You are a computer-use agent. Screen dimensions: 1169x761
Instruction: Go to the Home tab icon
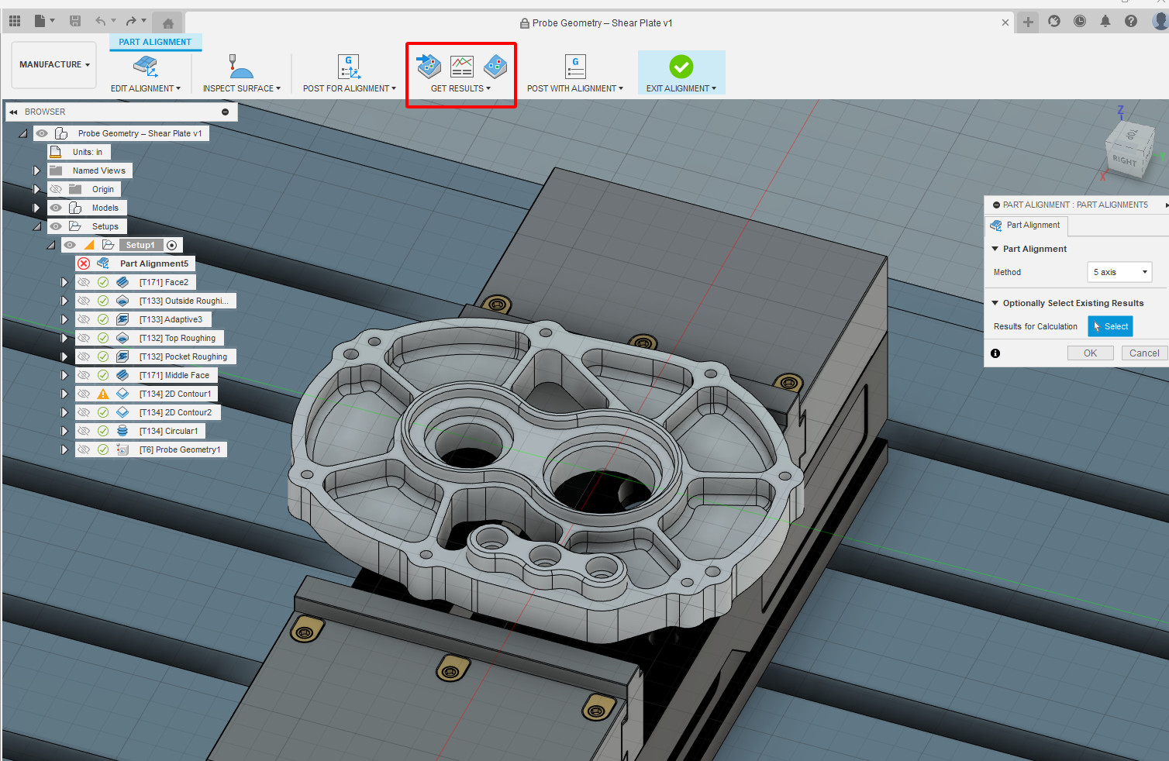[167, 23]
